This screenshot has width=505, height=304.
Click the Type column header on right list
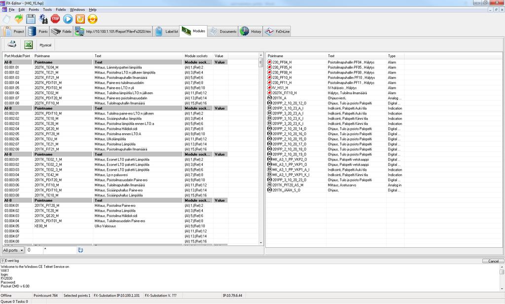[x=396, y=56]
